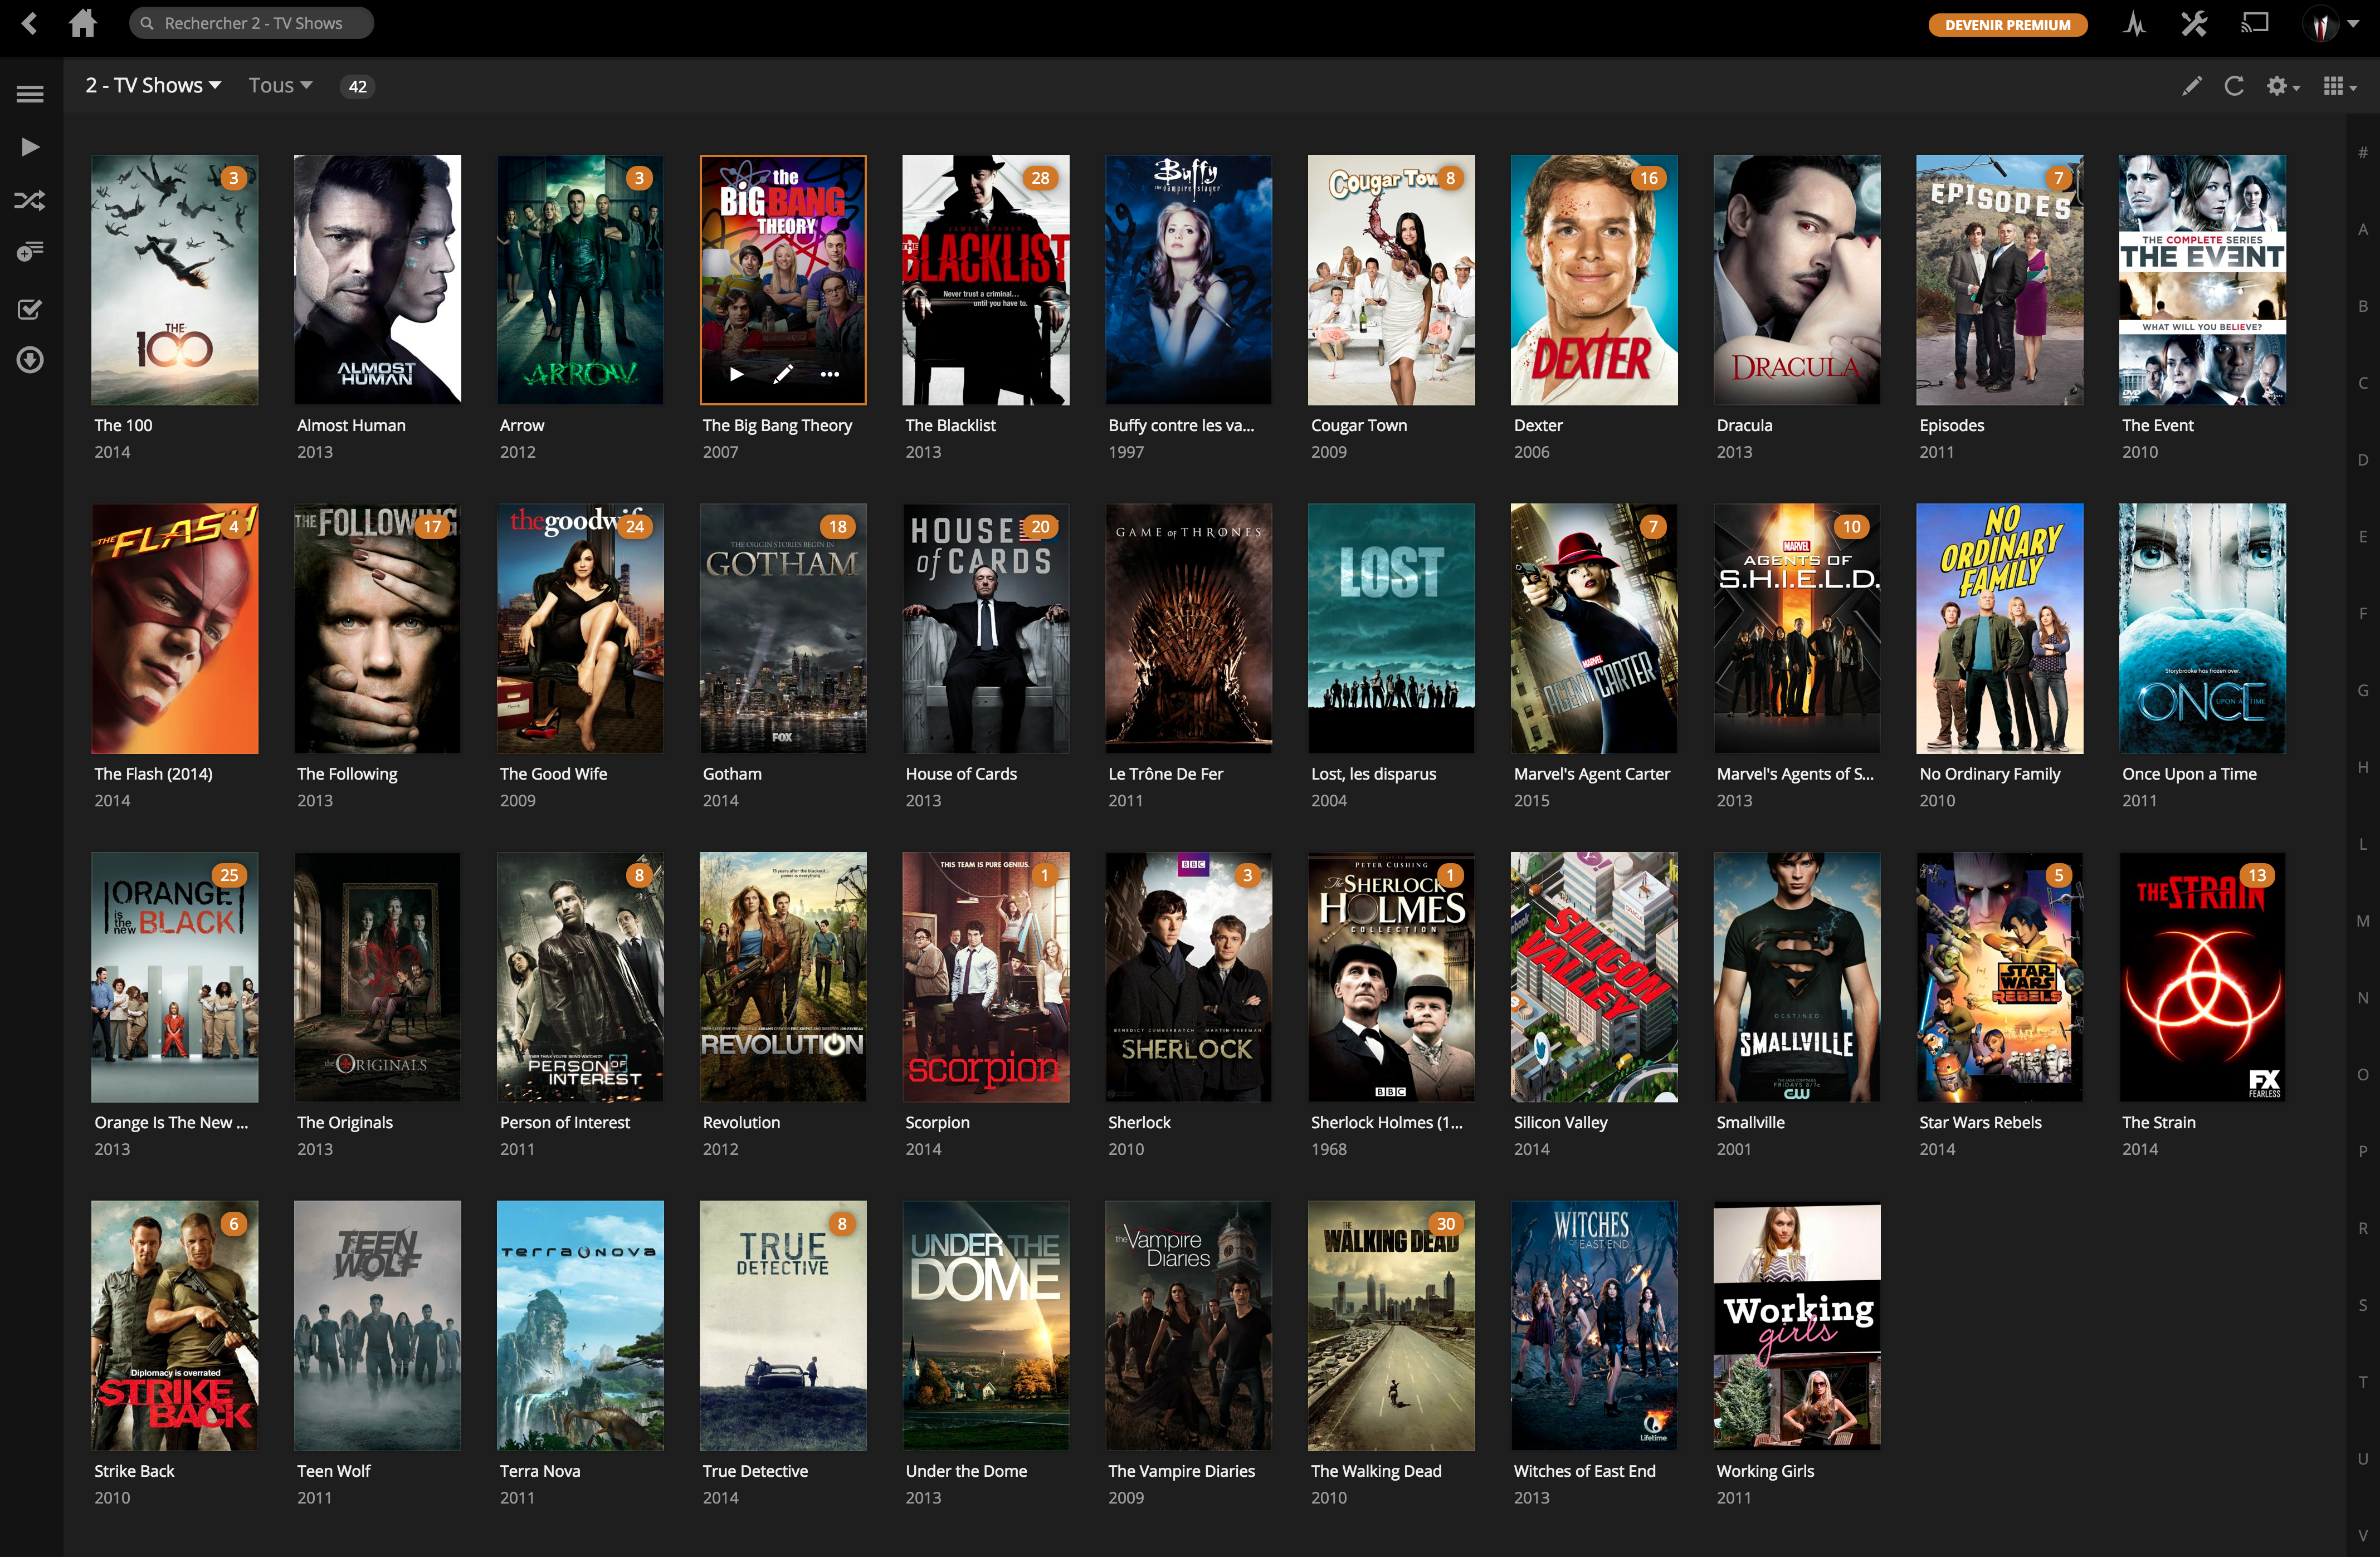Open the Home dashboard icon
The height and width of the screenshot is (1557, 2380).
(x=83, y=23)
